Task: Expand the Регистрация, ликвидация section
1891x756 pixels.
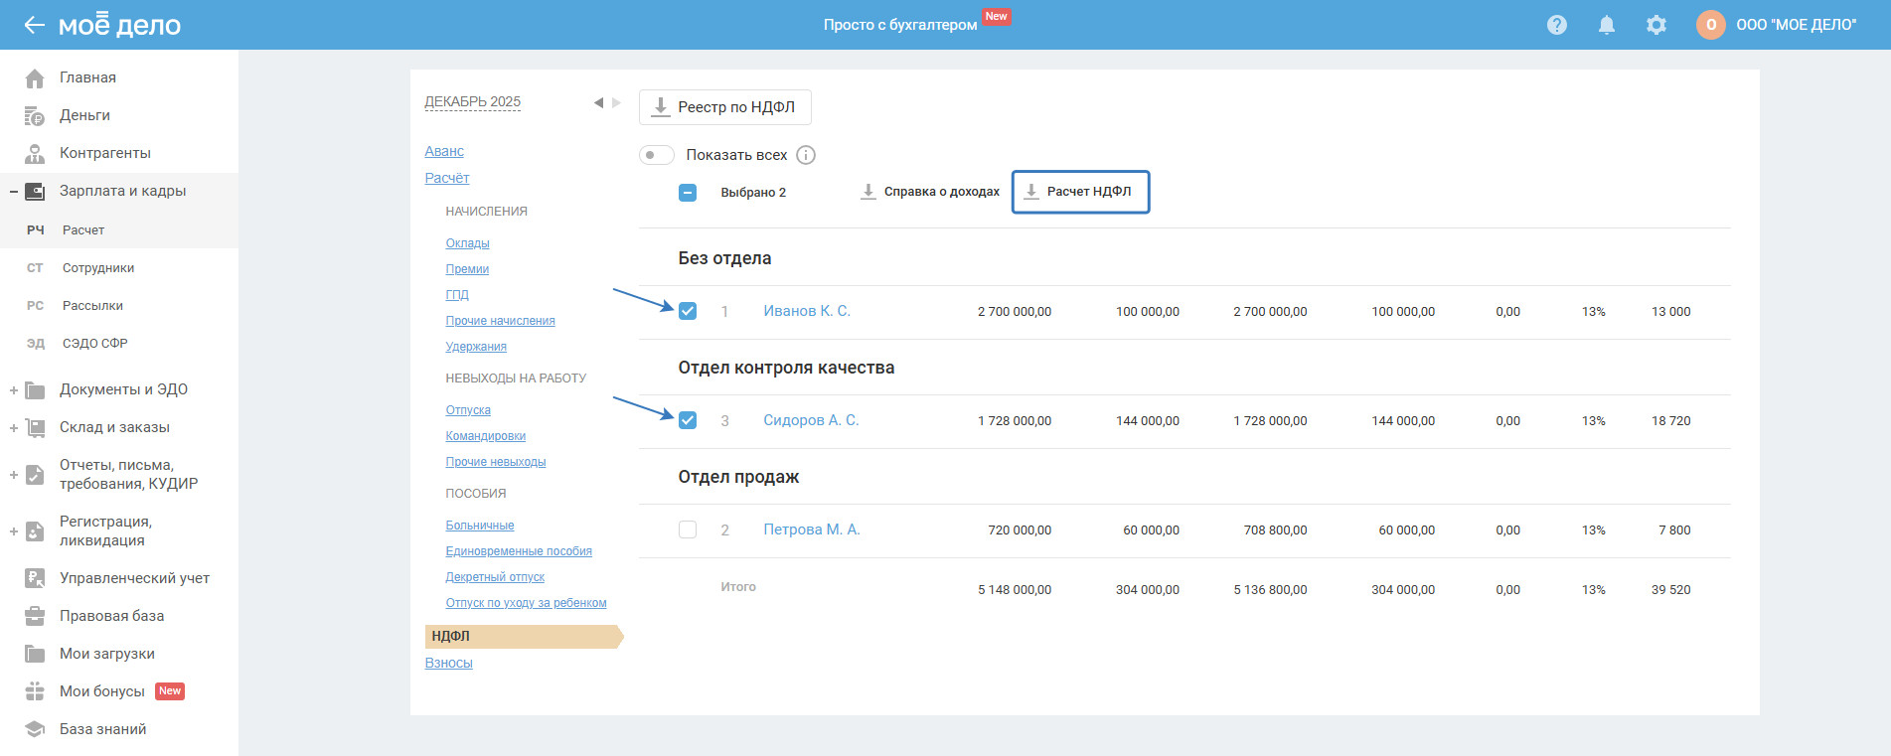Action: click(14, 530)
